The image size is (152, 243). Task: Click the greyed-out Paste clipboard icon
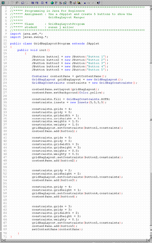click(17, 3)
